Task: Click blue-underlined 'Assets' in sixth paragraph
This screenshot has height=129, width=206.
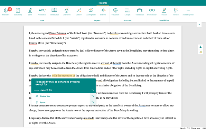Action: (x=142, y=105)
